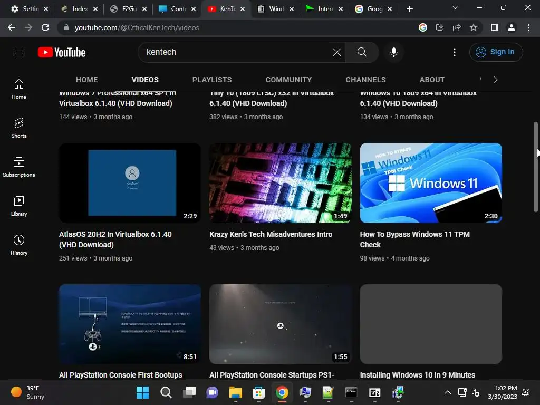
Task: Switch to the HOME channel tab
Action: click(87, 80)
